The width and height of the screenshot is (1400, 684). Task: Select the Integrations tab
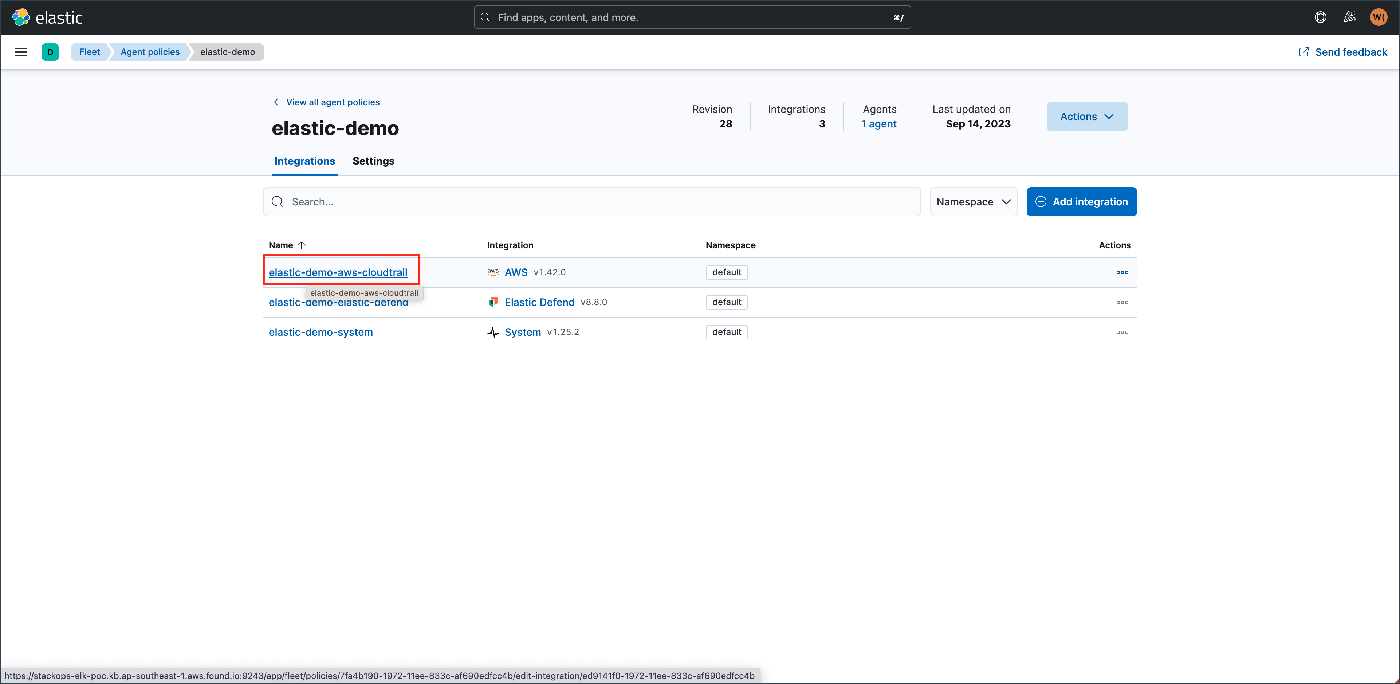point(304,161)
